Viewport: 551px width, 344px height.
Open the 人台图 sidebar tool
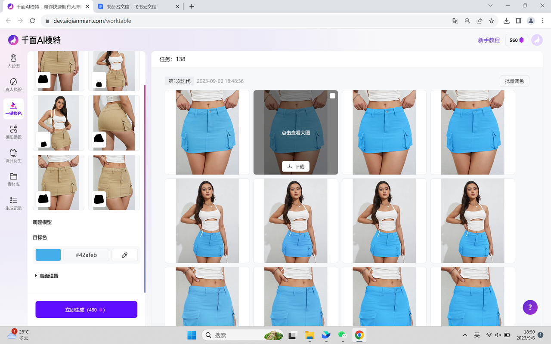[13, 61]
